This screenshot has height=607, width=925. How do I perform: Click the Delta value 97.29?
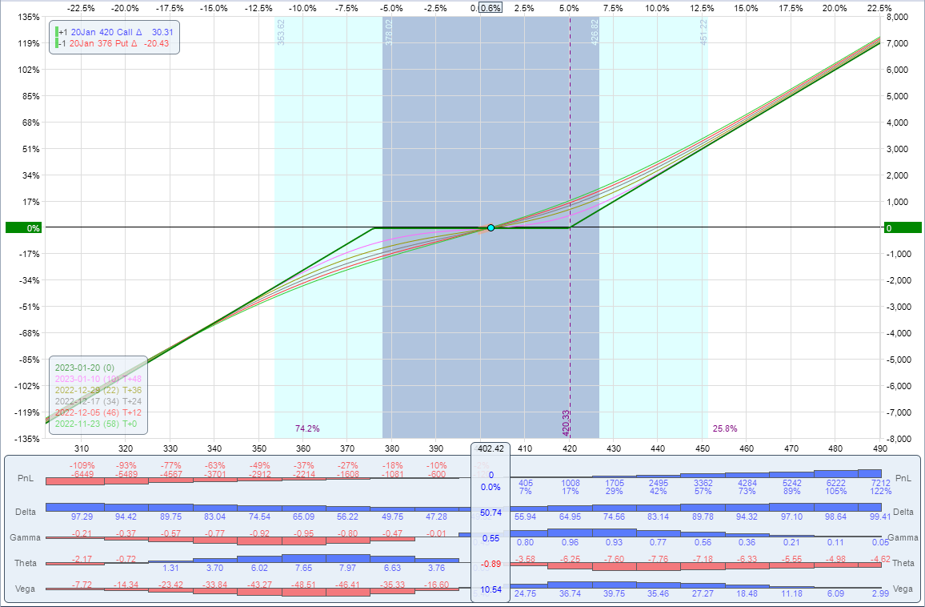point(82,517)
